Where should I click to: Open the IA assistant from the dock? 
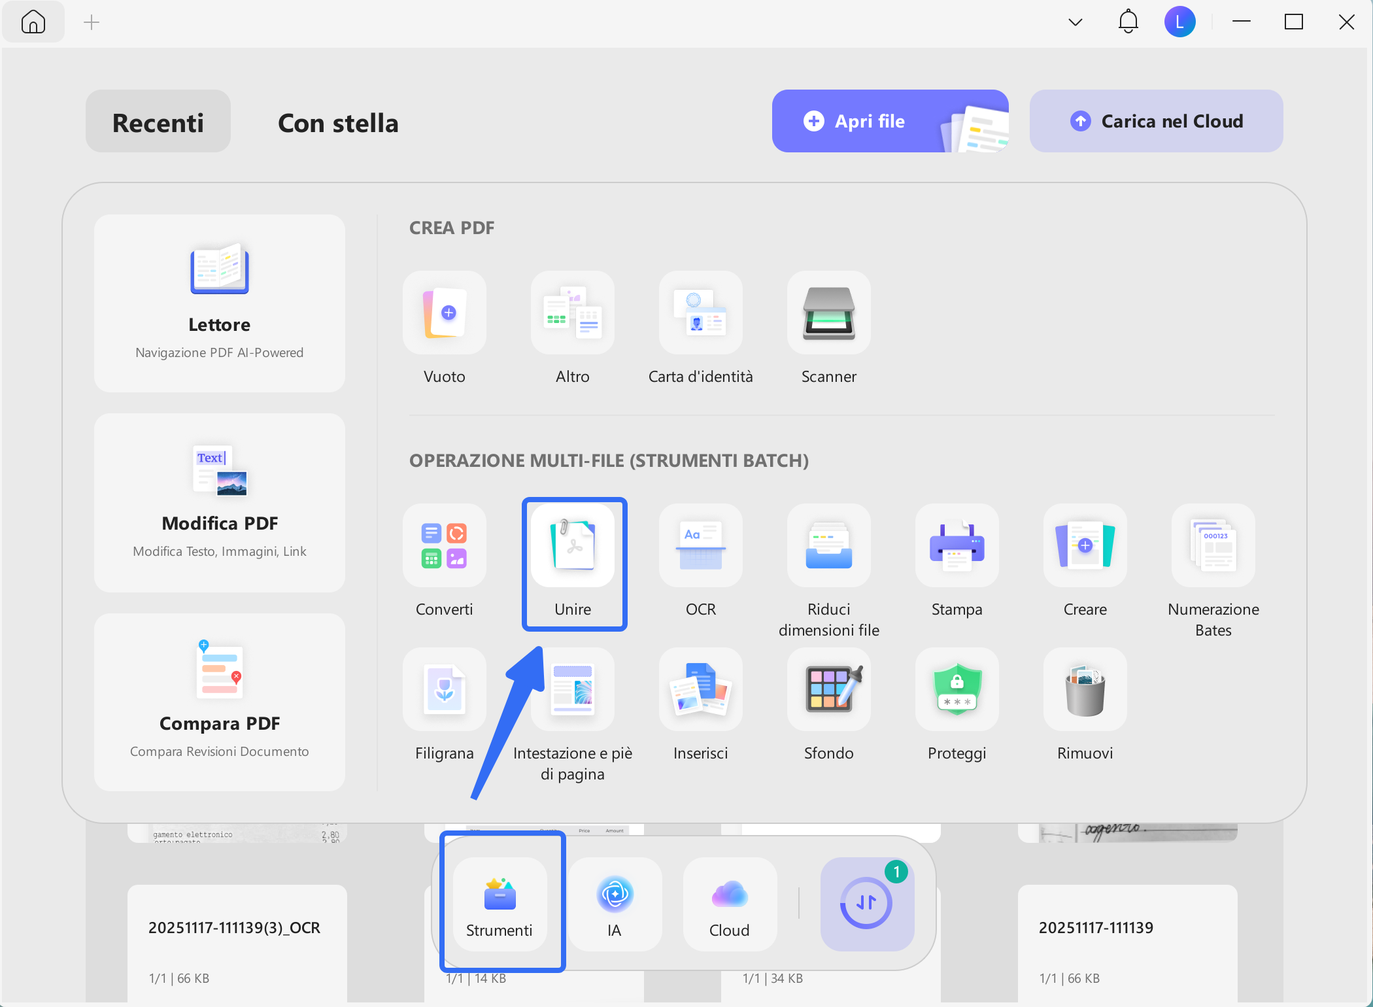(614, 904)
